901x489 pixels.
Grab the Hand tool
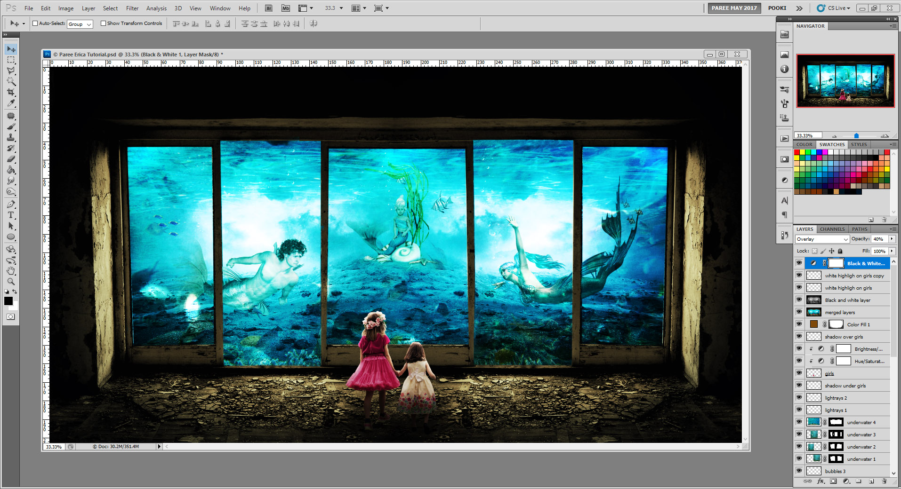pos(11,271)
